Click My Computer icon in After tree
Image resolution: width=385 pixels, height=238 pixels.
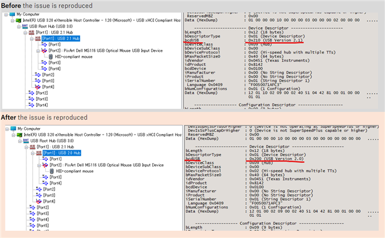click(x=13, y=129)
